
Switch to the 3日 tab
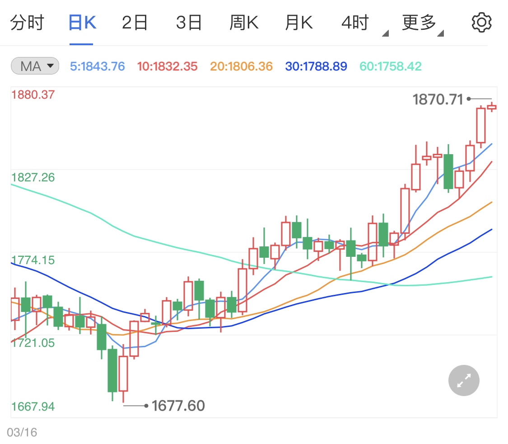tap(189, 23)
